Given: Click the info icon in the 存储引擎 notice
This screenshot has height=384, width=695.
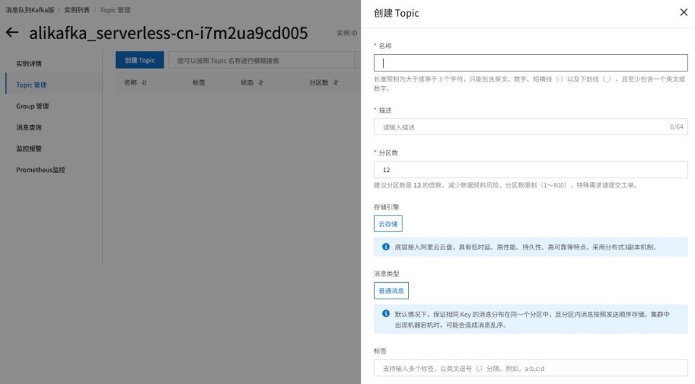Looking at the screenshot, I should (386, 247).
